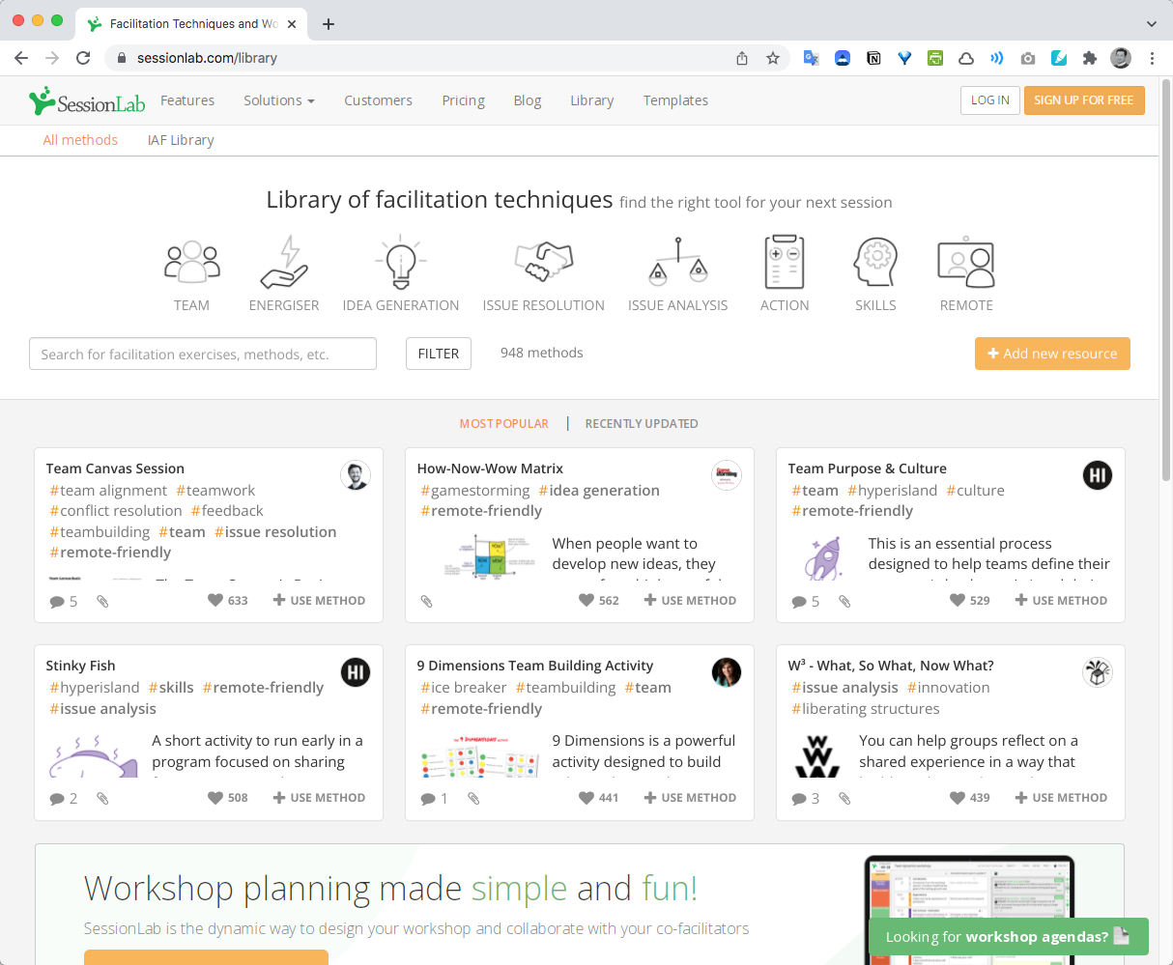Open Hyperisland avatar on Stinky Fish card
Image resolution: width=1173 pixels, height=965 pixels.
356,672
